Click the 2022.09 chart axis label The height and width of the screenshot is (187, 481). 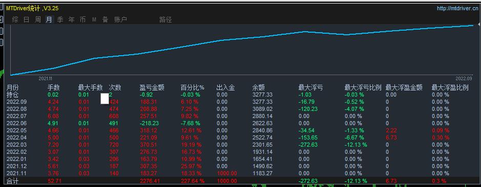(464, 79)
